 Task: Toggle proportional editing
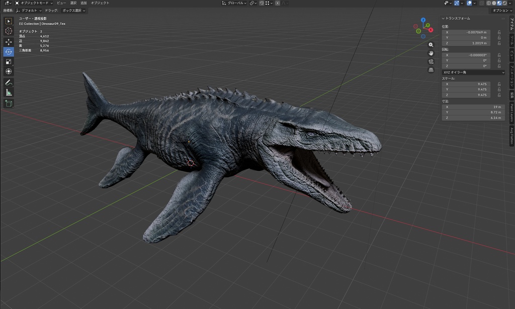(x=278, y=3)
